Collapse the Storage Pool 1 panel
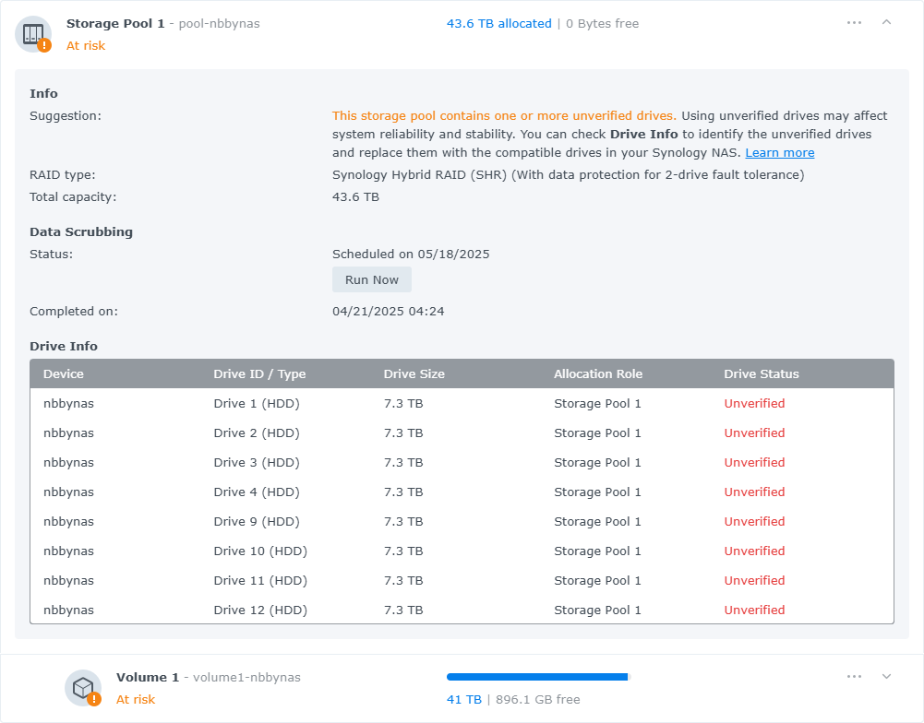This screenshot has height=723, width=924. click(x=886, y=23)
